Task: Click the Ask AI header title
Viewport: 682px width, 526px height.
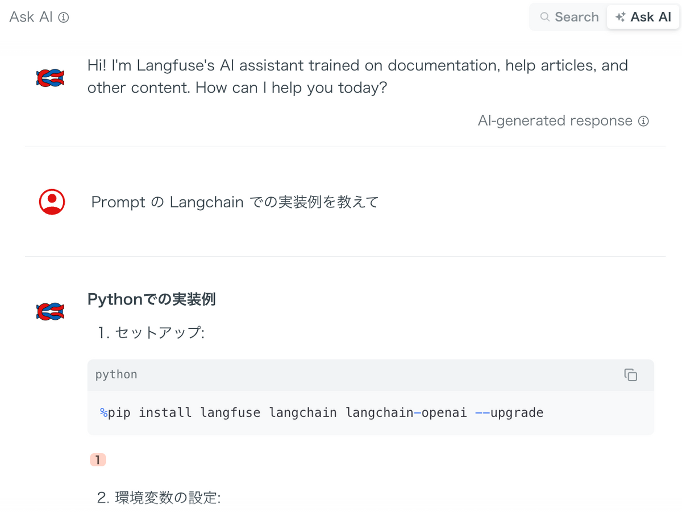Action: (x=31, y=17)
